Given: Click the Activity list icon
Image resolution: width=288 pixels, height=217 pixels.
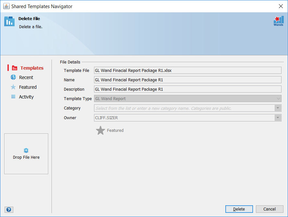Looking at the screenshot, I should (13, 97).
